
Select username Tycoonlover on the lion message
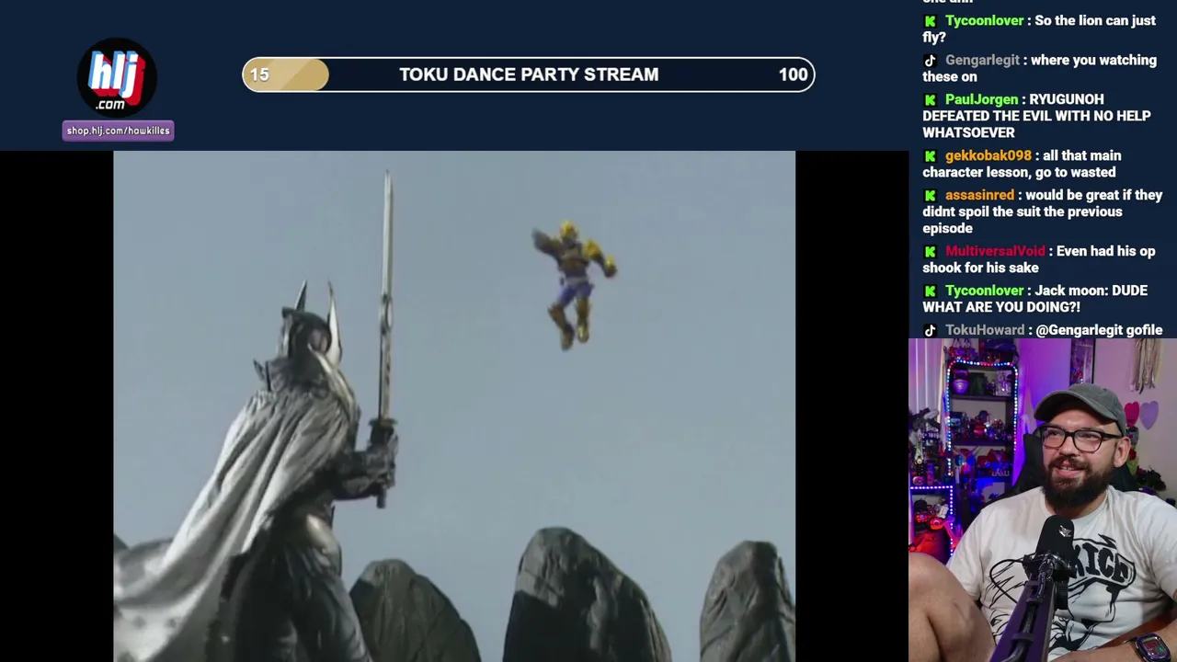click(984, 21)
